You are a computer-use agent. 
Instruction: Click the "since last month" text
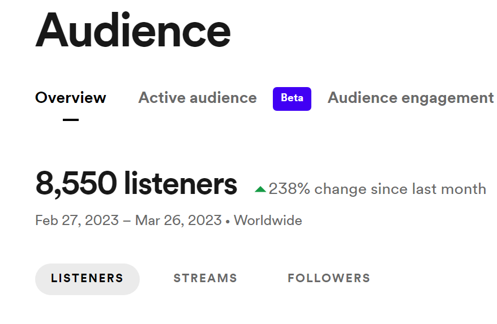click(x=429, y=189)
